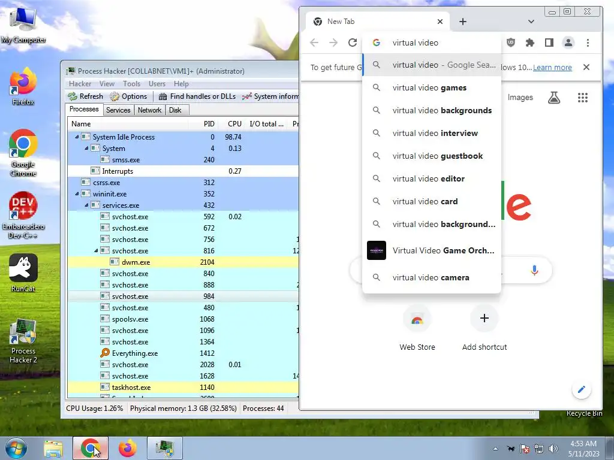Click Find handles or DLLs
This screenshot has width=614, height=460.
point(197,96)
